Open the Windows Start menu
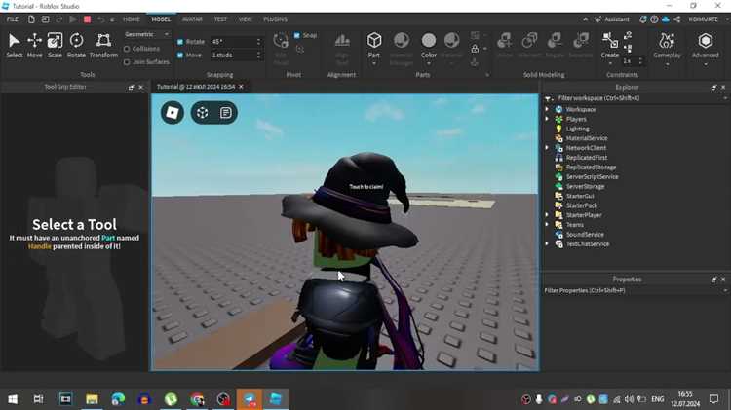 (x=13, y=399)
